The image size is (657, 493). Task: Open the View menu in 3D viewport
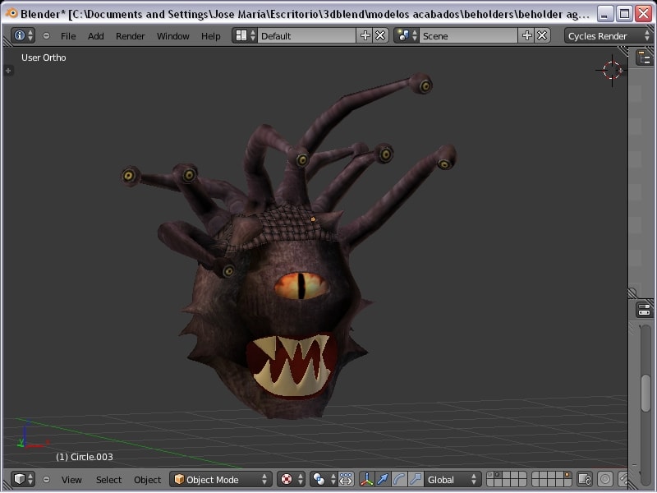click(71, 480)
